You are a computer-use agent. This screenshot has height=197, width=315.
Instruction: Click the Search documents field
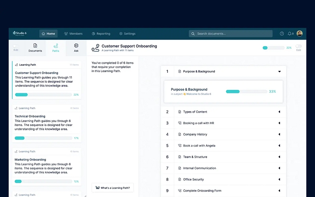click(x=230, y=34)
